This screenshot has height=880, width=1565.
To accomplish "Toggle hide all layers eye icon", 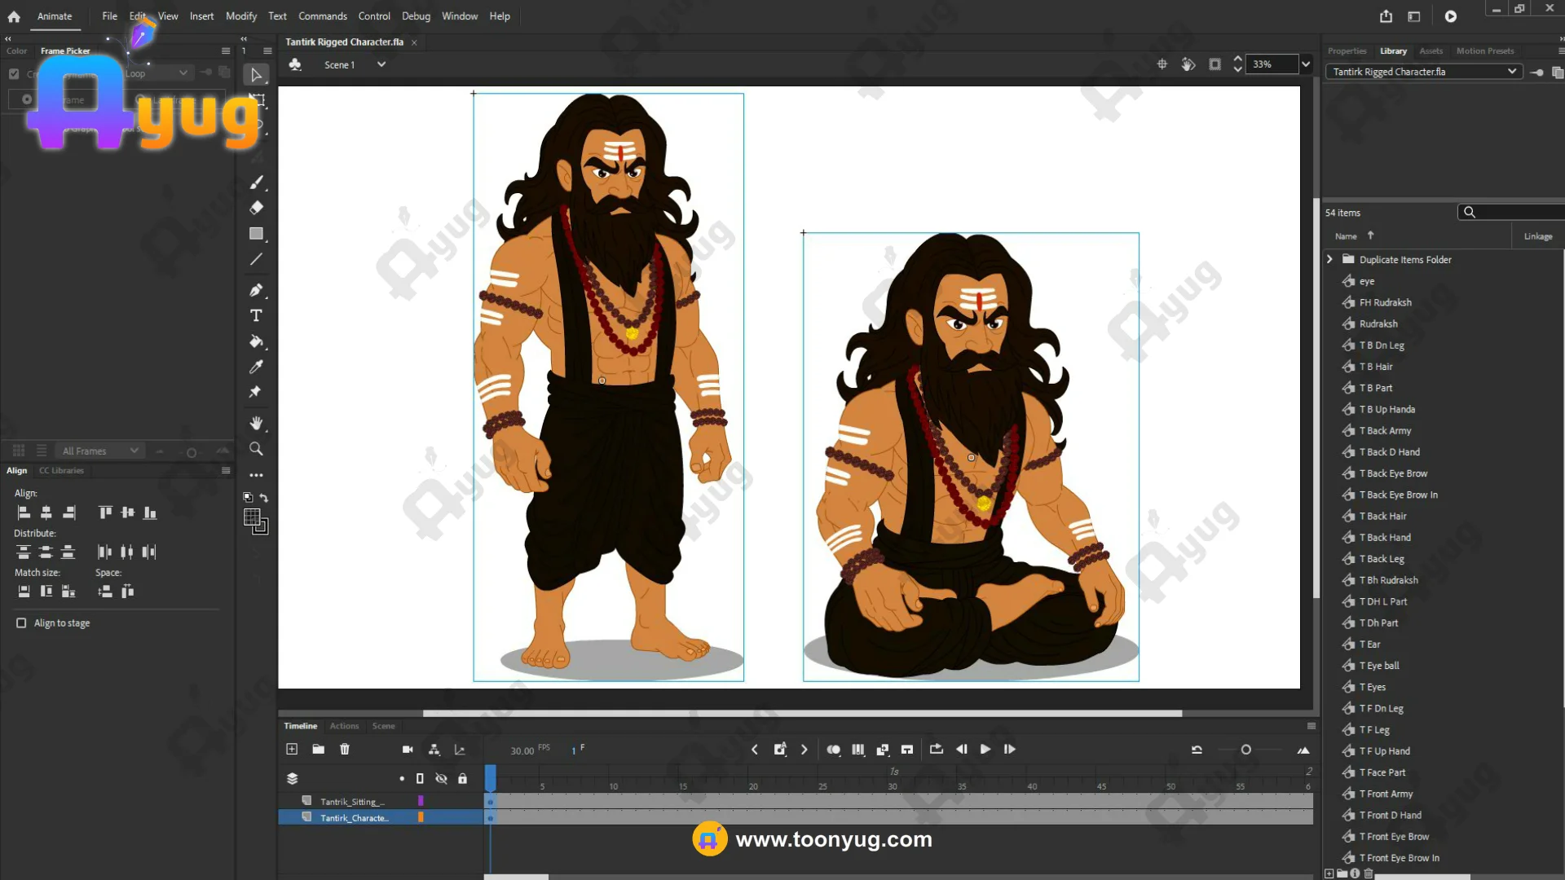I will pyautogui.click(x=441, y=778).
